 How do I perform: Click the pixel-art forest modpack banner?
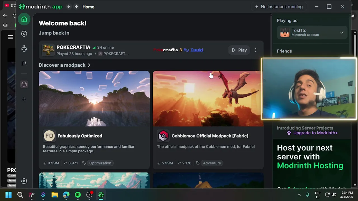pyautogui.click(x=94, y=180)
